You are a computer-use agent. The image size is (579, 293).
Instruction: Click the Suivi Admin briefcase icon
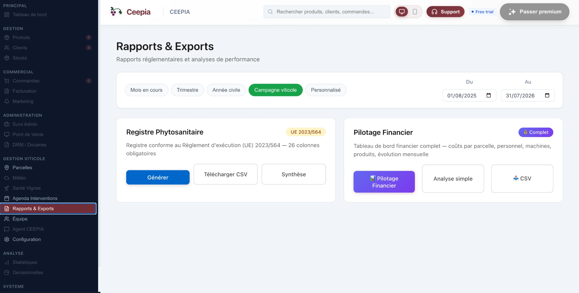7,124
